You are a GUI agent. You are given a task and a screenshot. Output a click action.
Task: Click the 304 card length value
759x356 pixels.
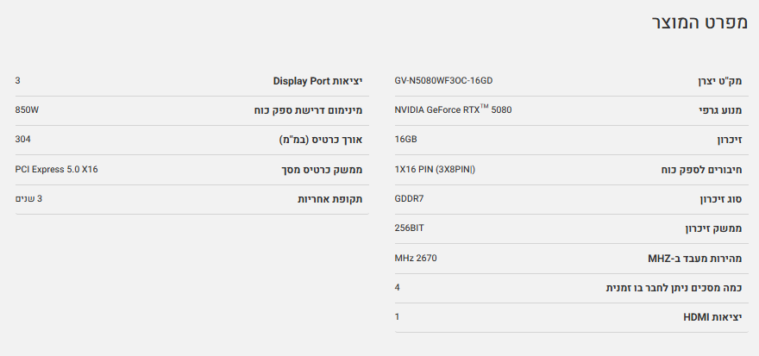click(x=22, y=140)
